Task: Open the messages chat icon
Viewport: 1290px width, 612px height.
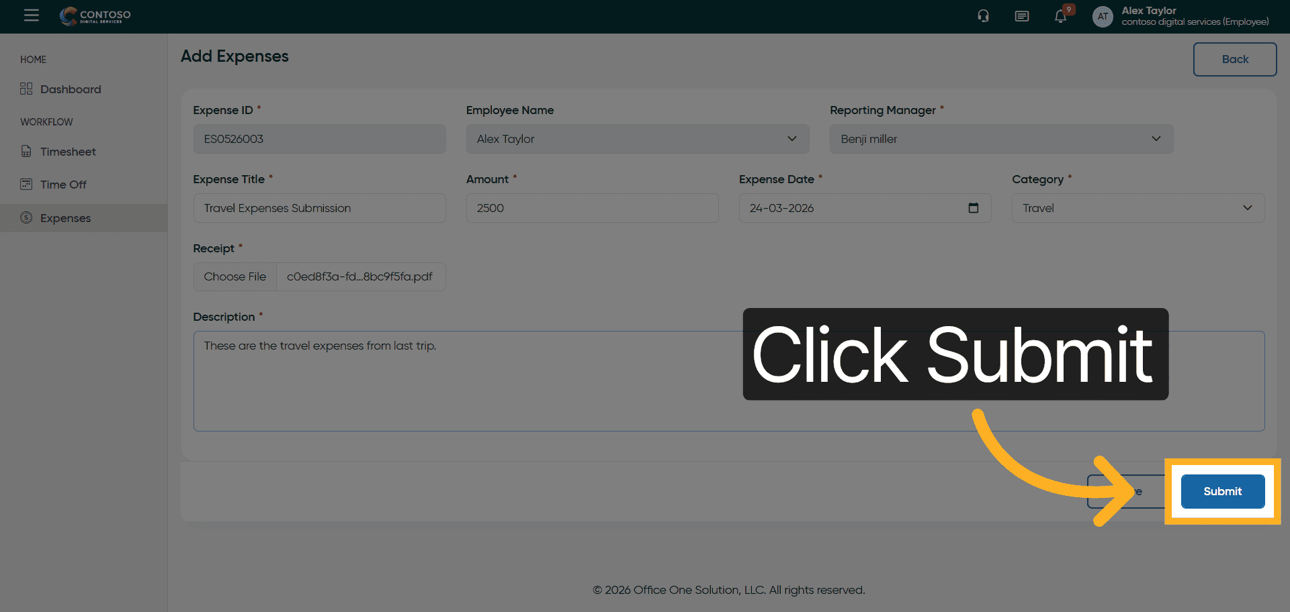Action: [x=1021, y=16]
